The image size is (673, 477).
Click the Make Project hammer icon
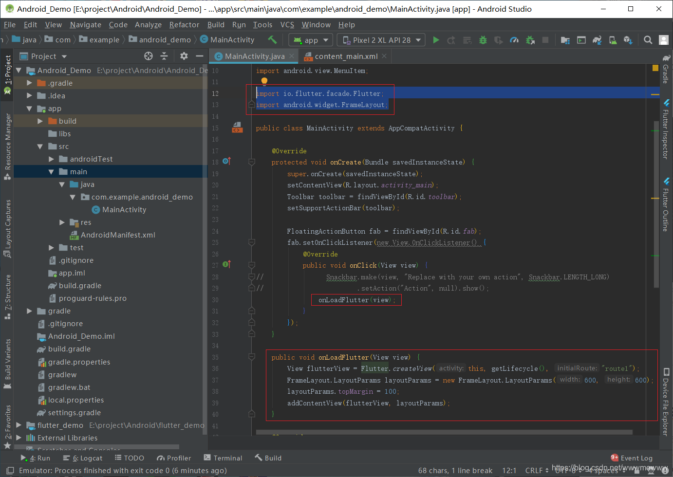272,40
